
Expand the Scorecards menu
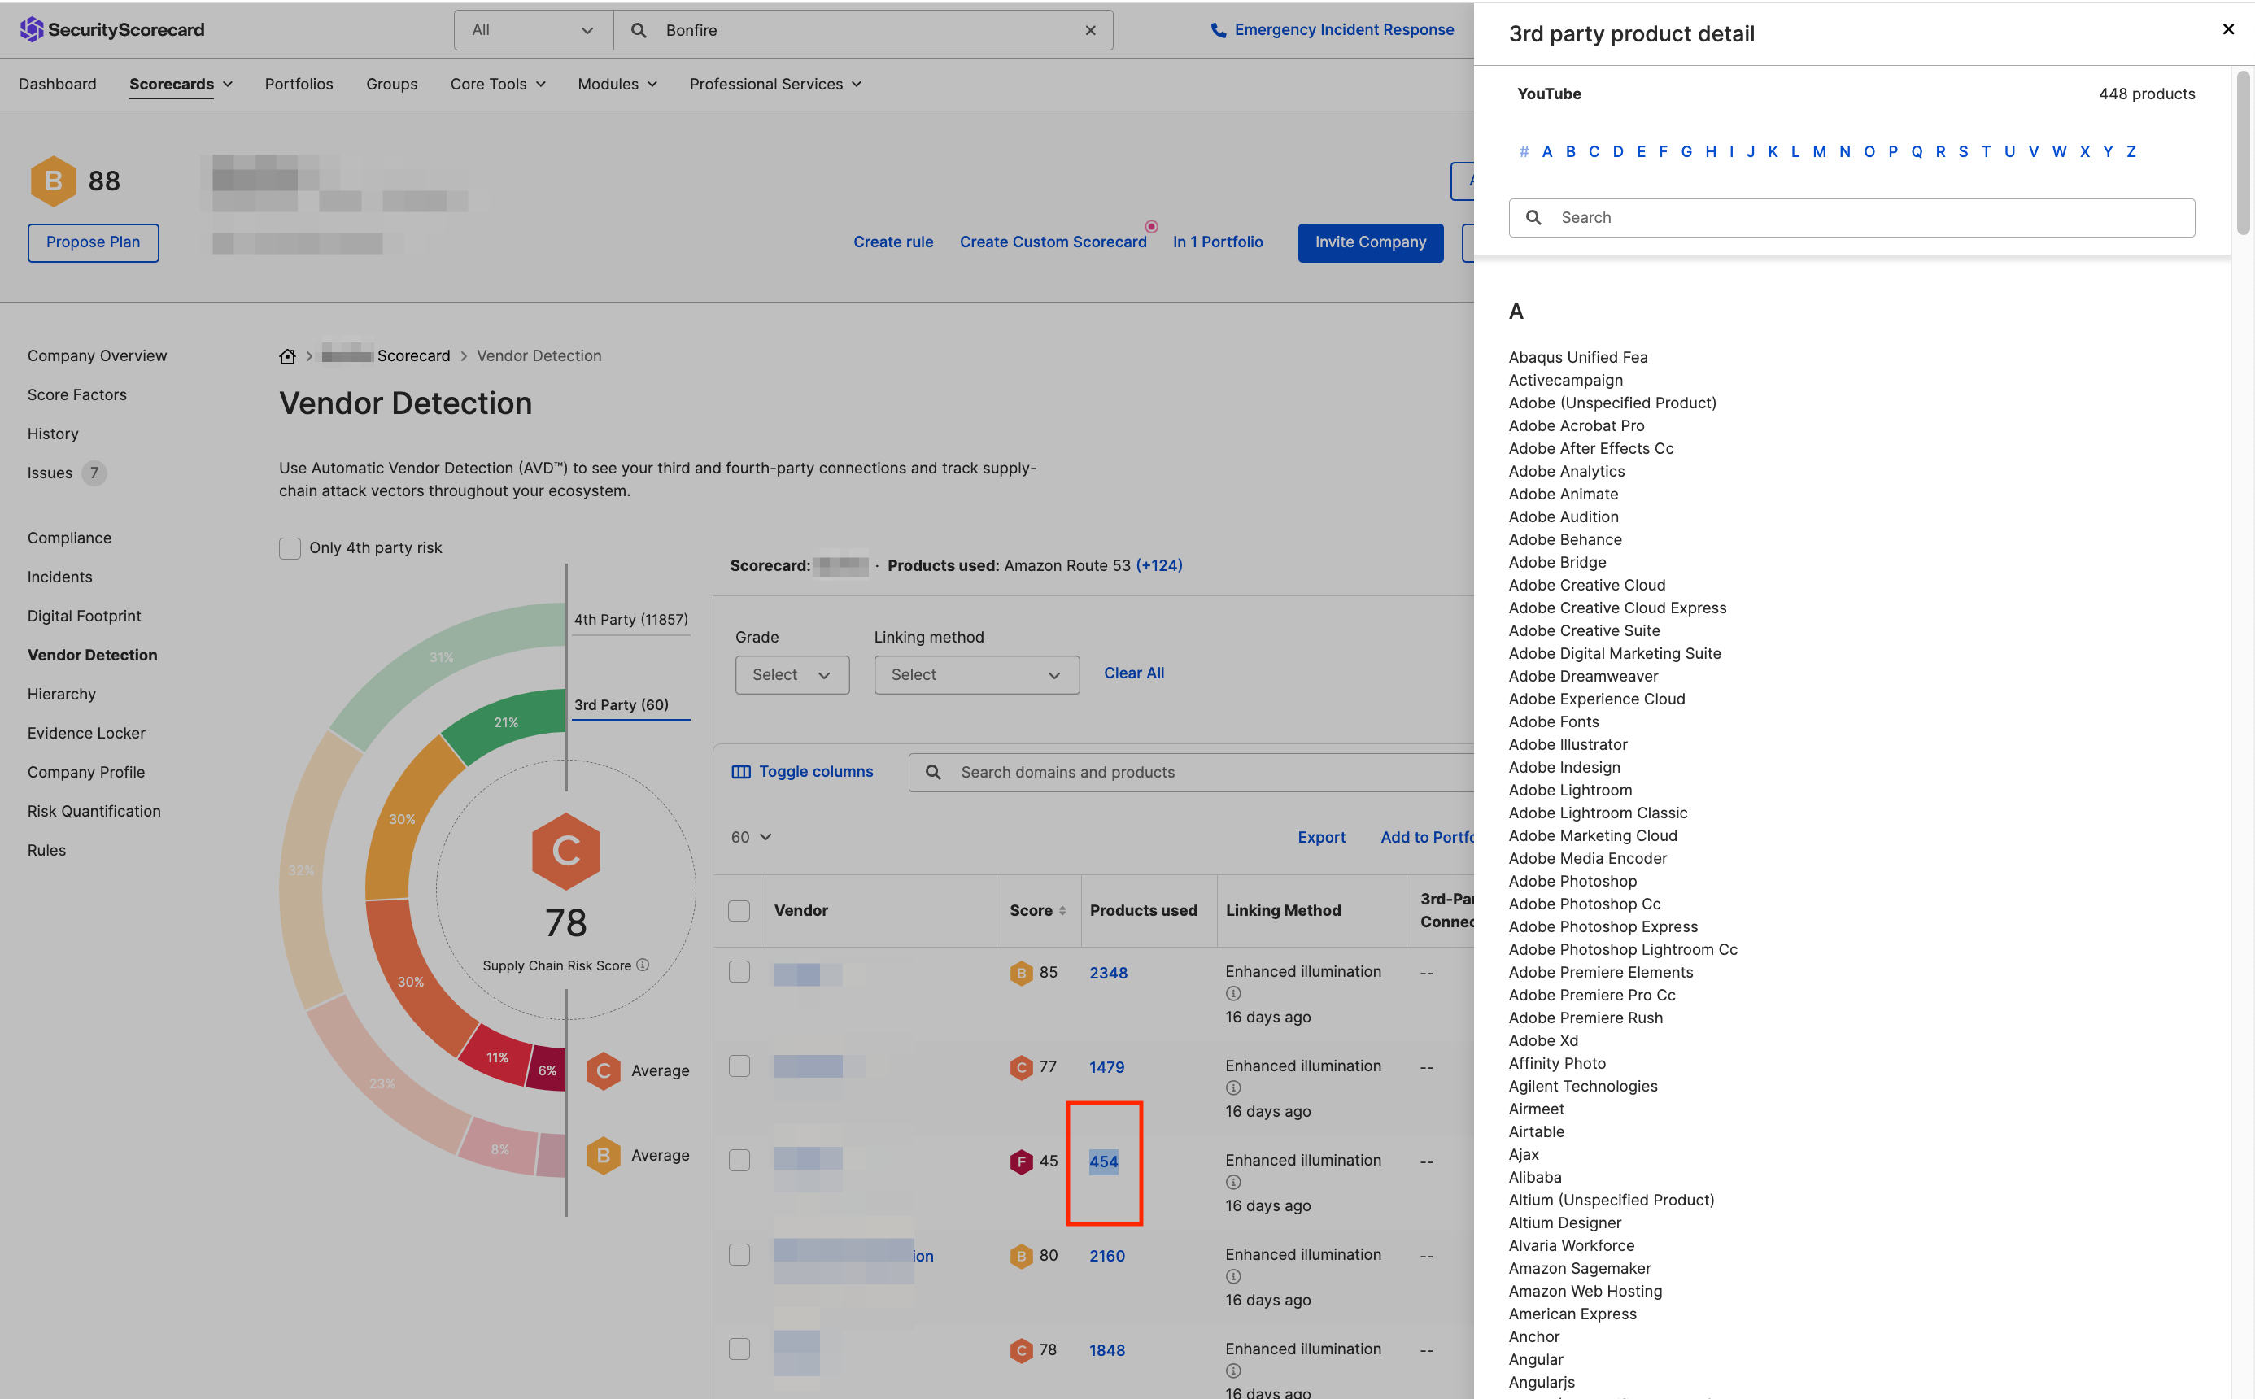[x=181, y=85]
